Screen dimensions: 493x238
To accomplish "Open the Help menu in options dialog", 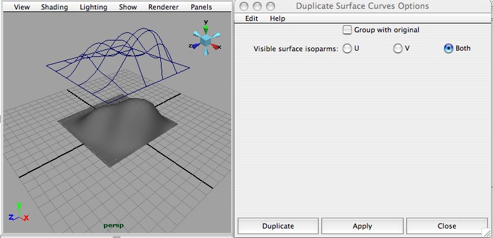I will coord(278,18).
